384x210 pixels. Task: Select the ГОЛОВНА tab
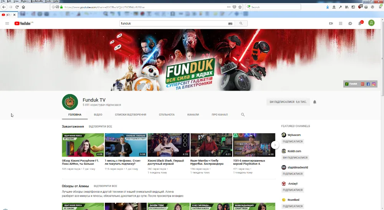click(75, 114)
